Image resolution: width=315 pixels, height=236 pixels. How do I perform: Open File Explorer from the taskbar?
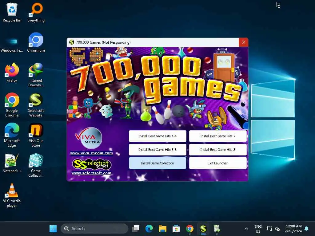162,229
